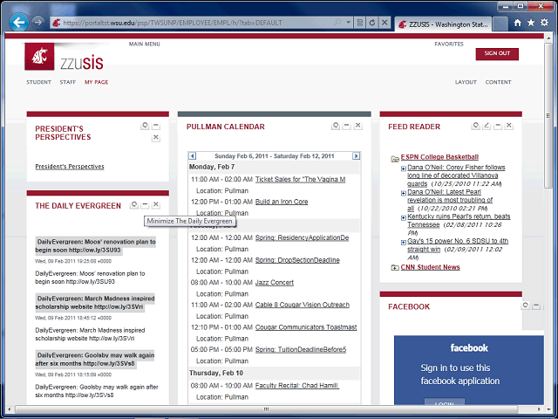Viewport: 558px width, 419px height.
Task: Click the compatibility view icon
Action: (x=360, y=23)
